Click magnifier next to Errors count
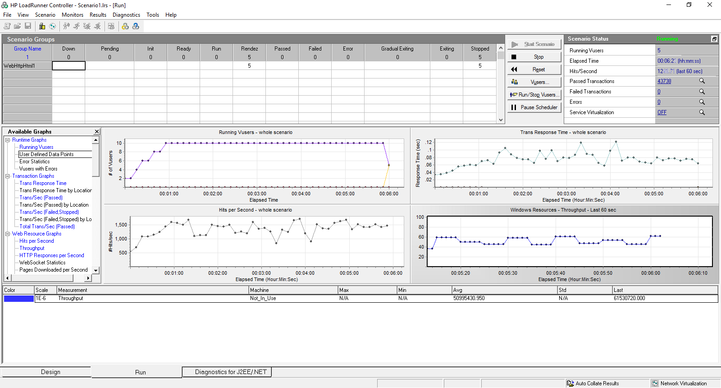 point(702,102)
